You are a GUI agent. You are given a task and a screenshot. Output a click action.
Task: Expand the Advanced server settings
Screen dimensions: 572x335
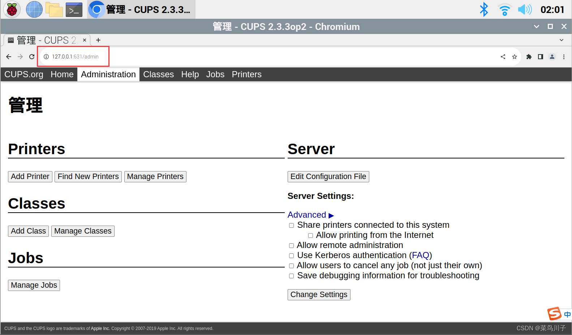311,215
